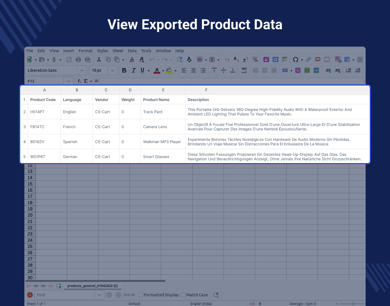Click Function Wizard fx icon
The width and height of the screenshot is (390, 306).
tap(79, 81)
